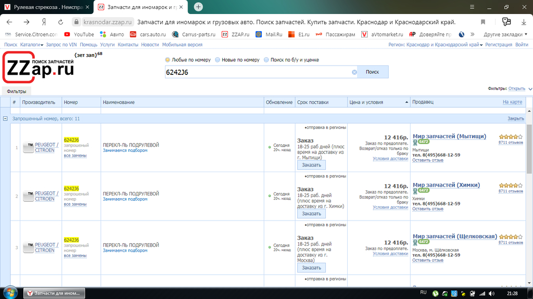
Task: Open the 'Услуги' menu link
Action: pyautogui.click(x=107, y=45)
